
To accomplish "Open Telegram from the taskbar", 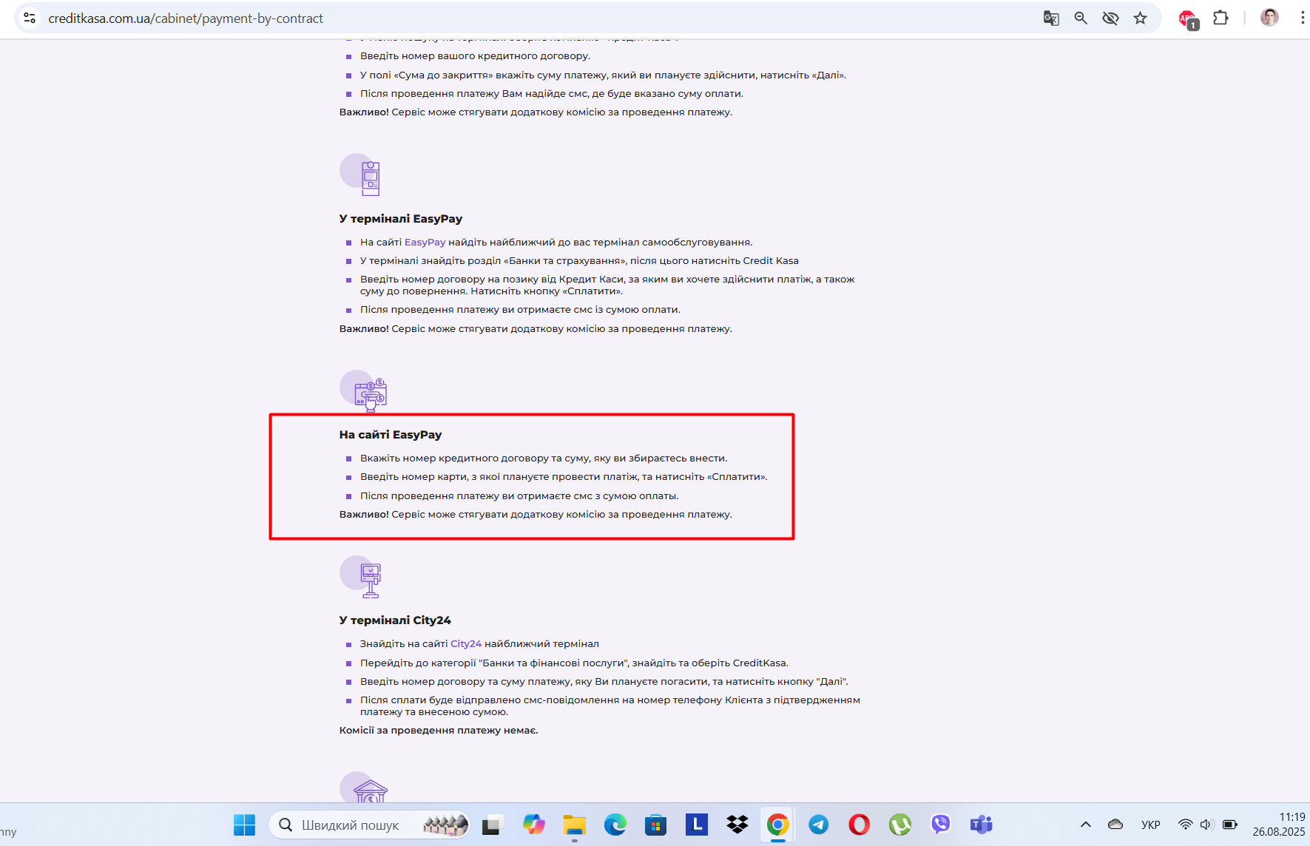I will [x=818, y=825].
